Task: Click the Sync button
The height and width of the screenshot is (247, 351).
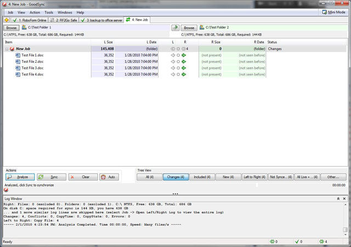Action: [x=52, y=177]
